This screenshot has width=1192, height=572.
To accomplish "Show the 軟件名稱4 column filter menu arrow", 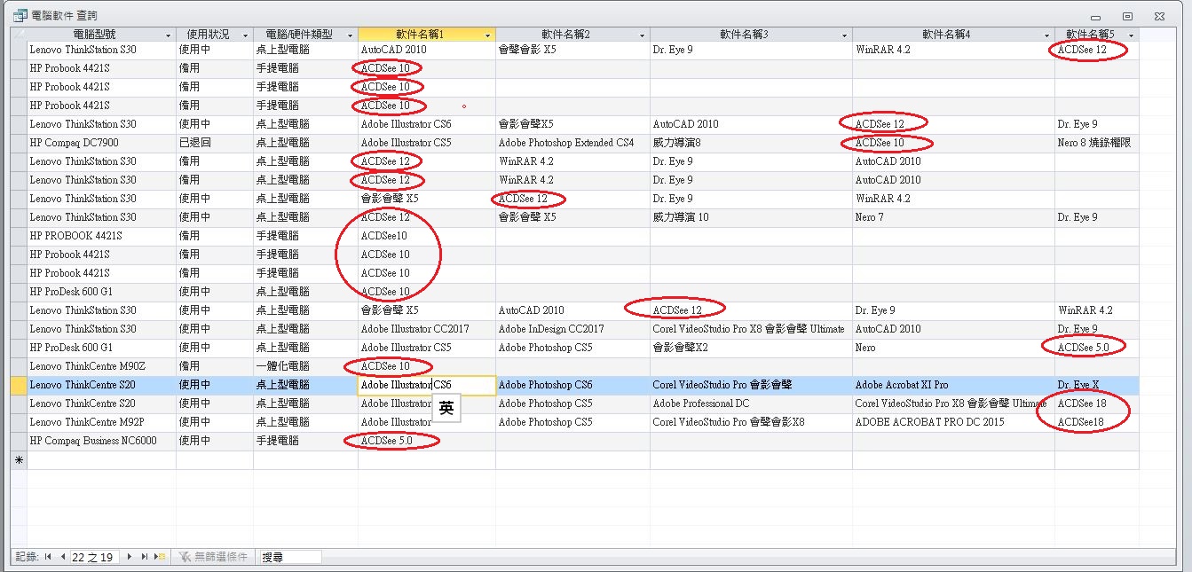I will 1047,35.
